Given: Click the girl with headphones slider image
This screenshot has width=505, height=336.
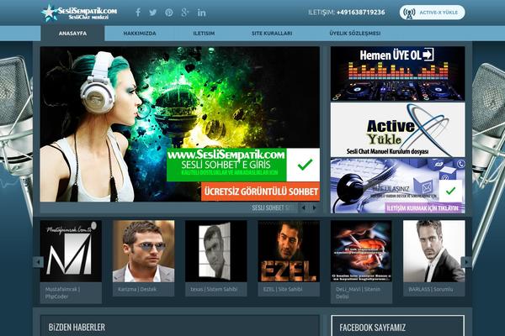Looking at the screenshot, I should (x=180, y=124).
